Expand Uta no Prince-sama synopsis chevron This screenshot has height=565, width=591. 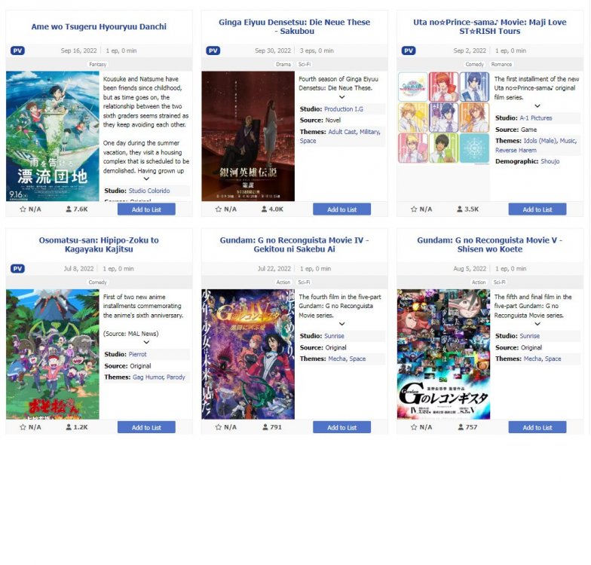(537, 106)
